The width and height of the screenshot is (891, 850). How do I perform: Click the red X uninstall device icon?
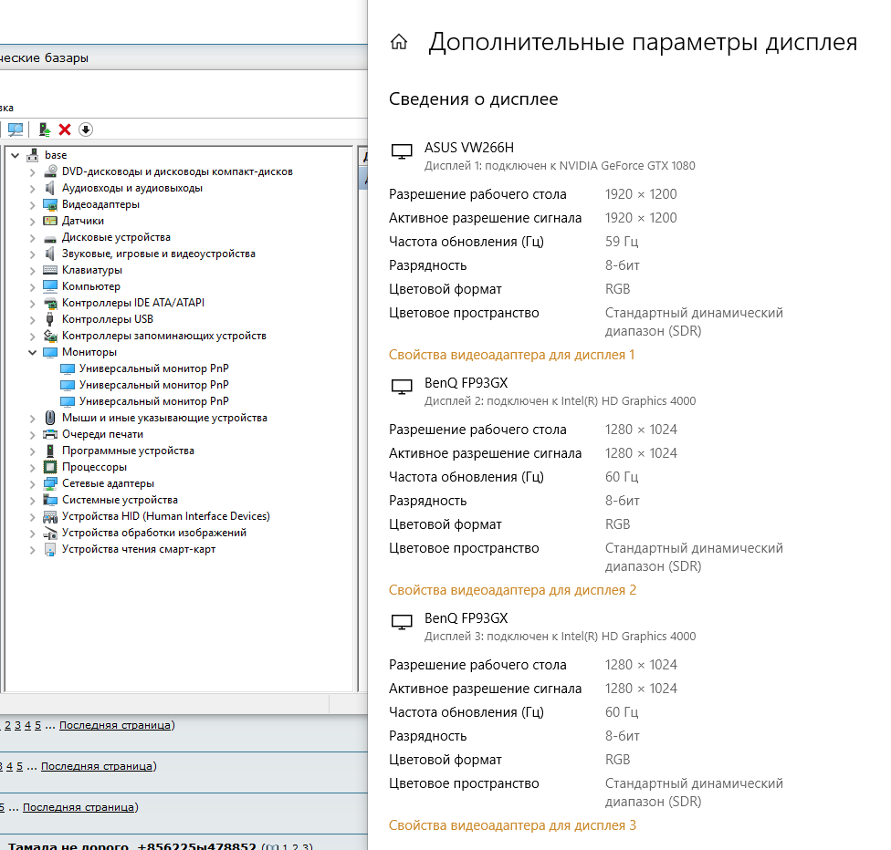click(65, 130)
